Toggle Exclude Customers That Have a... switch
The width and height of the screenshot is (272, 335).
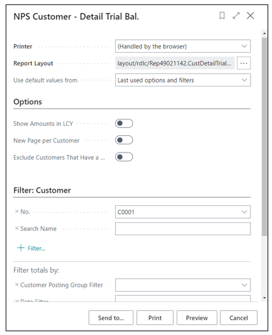click(124, 157)
